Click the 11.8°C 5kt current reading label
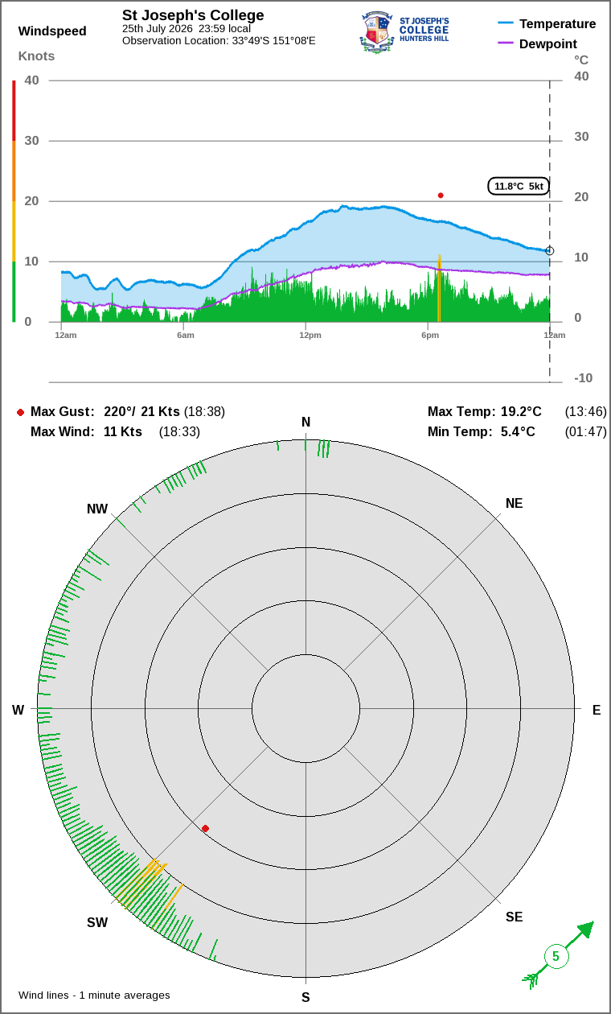The image size is (611, 1014). point(519,186)
